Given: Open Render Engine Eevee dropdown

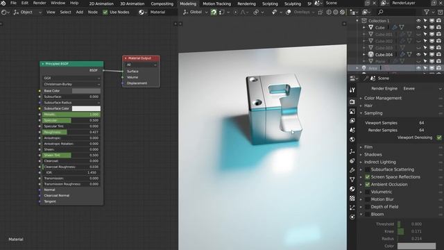Looking at the screenshot, I should [x=422, y=89].
